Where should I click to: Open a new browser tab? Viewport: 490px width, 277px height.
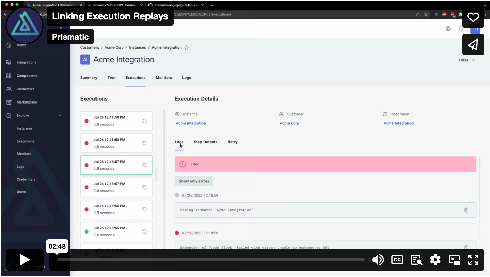tap(212, 5)
